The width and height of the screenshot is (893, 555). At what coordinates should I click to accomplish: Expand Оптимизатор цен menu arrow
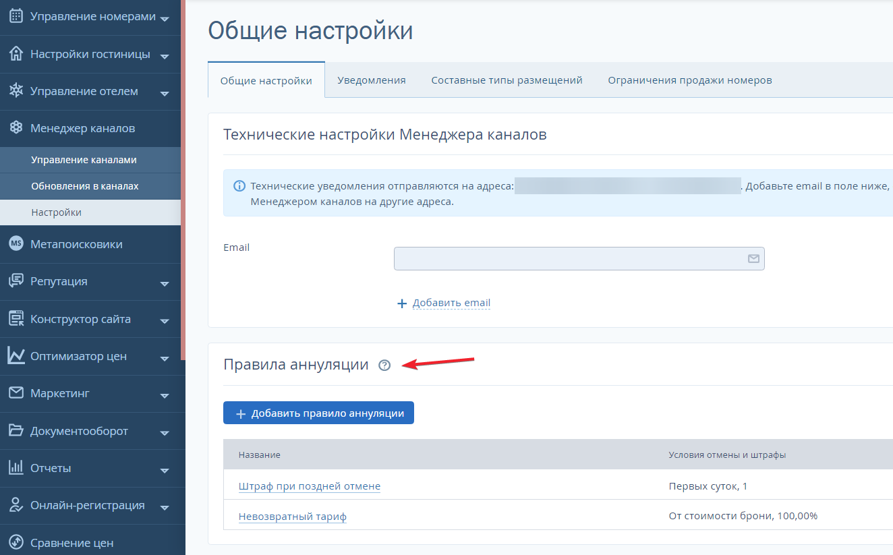click(x=165, y=359)
